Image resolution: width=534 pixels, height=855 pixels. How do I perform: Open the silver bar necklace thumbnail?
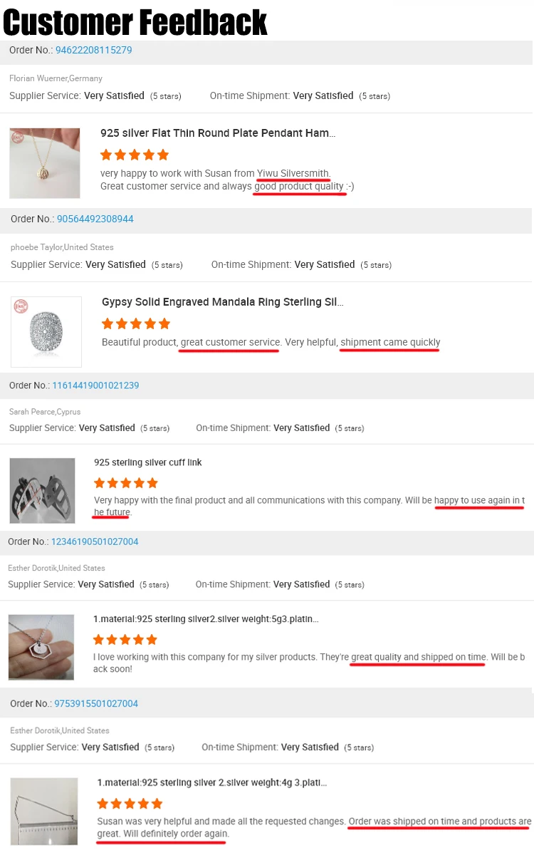(x=44, y=811)
